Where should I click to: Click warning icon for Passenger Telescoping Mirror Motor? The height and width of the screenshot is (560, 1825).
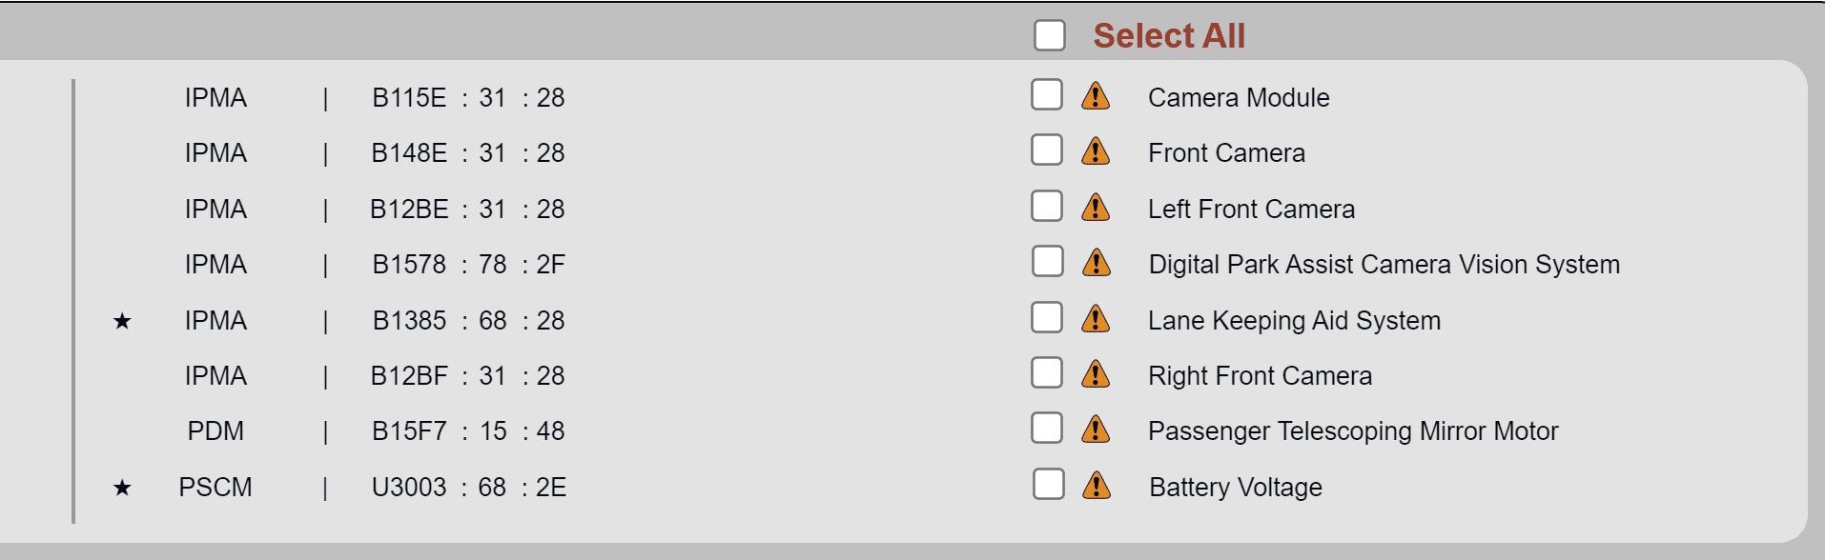[1096, 430]
